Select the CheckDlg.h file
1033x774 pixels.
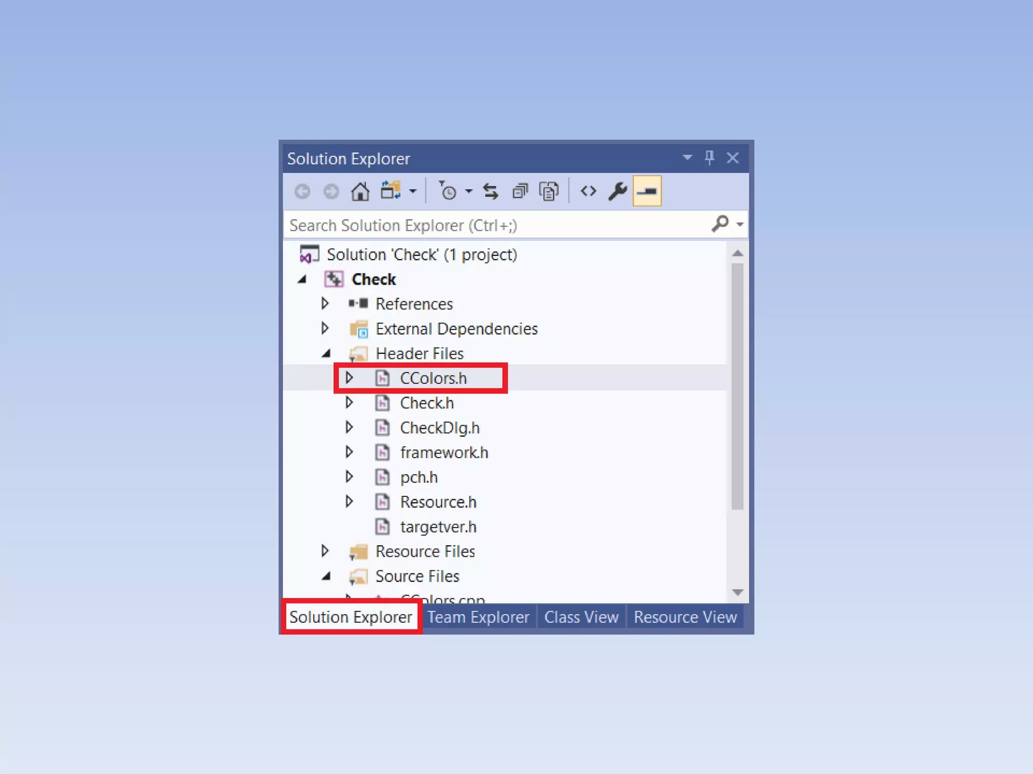[x=439, y=428]
